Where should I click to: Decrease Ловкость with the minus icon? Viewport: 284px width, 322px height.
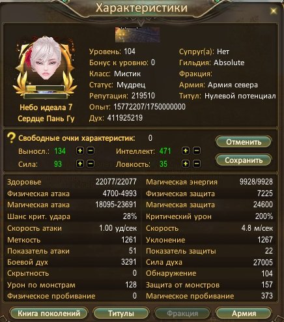[197, 164]
